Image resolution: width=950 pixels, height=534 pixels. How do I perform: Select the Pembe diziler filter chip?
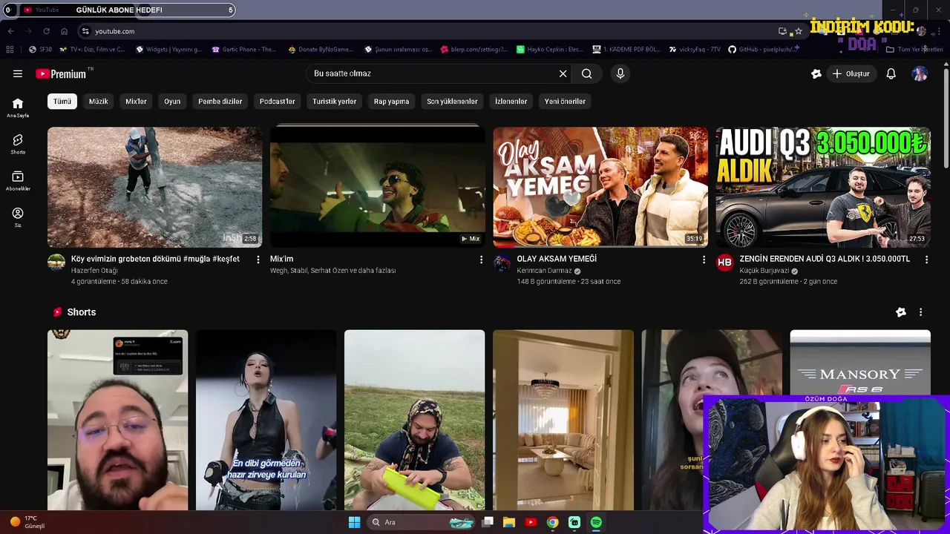tap(220, 101)
